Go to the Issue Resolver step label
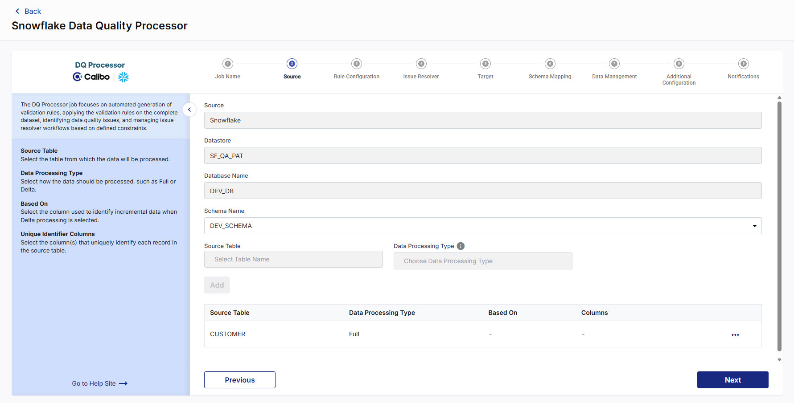The height and width of the screenshot is (403, 794). pyautogui.click(x=421, y=77)
